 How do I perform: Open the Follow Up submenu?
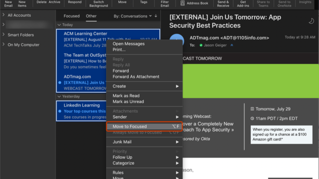(x=144, y=157)
